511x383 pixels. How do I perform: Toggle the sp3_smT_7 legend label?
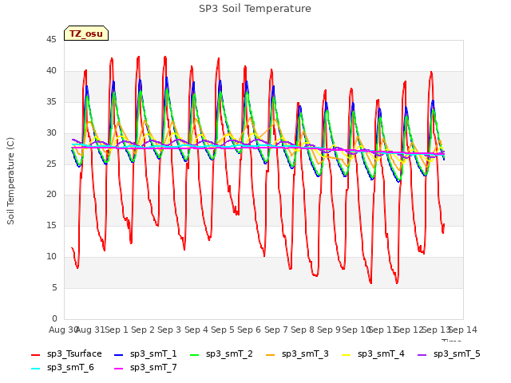click(x=153, y=367)
